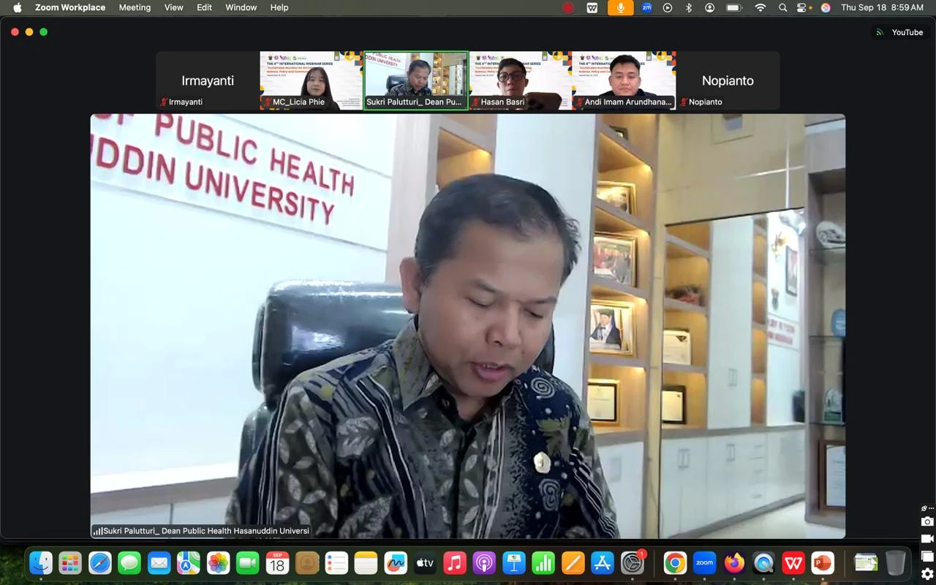Select Andi Imam Arundhana's video thumbnail
936x585 pixels.
[624, 80]
